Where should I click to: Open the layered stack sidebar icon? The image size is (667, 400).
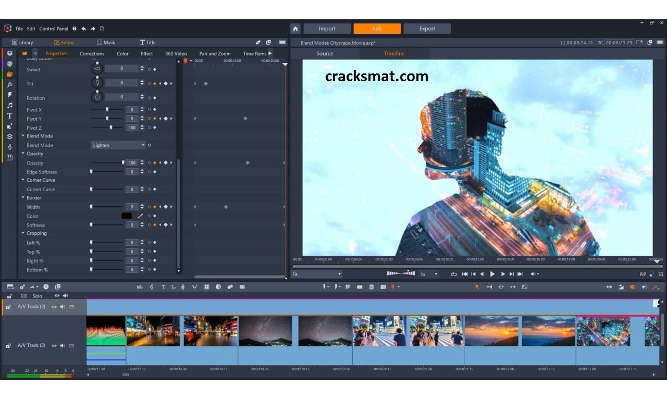(9, 136)
